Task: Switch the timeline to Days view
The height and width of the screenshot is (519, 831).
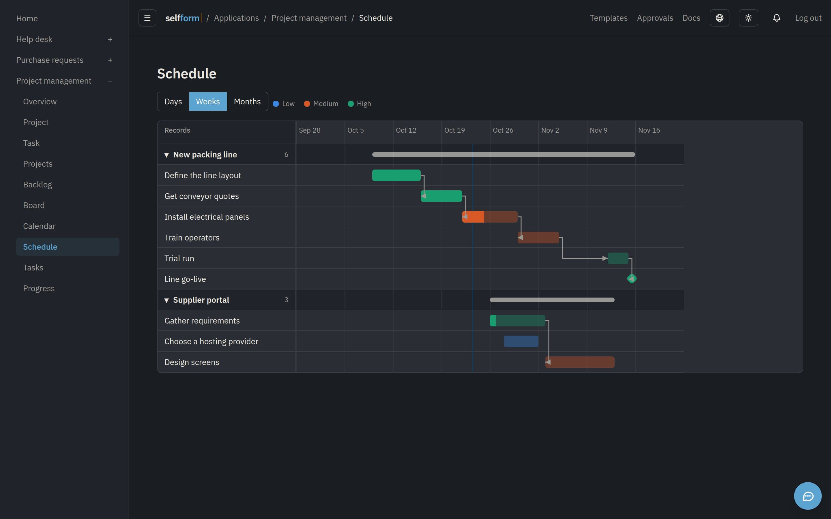Action: [173, 101]
